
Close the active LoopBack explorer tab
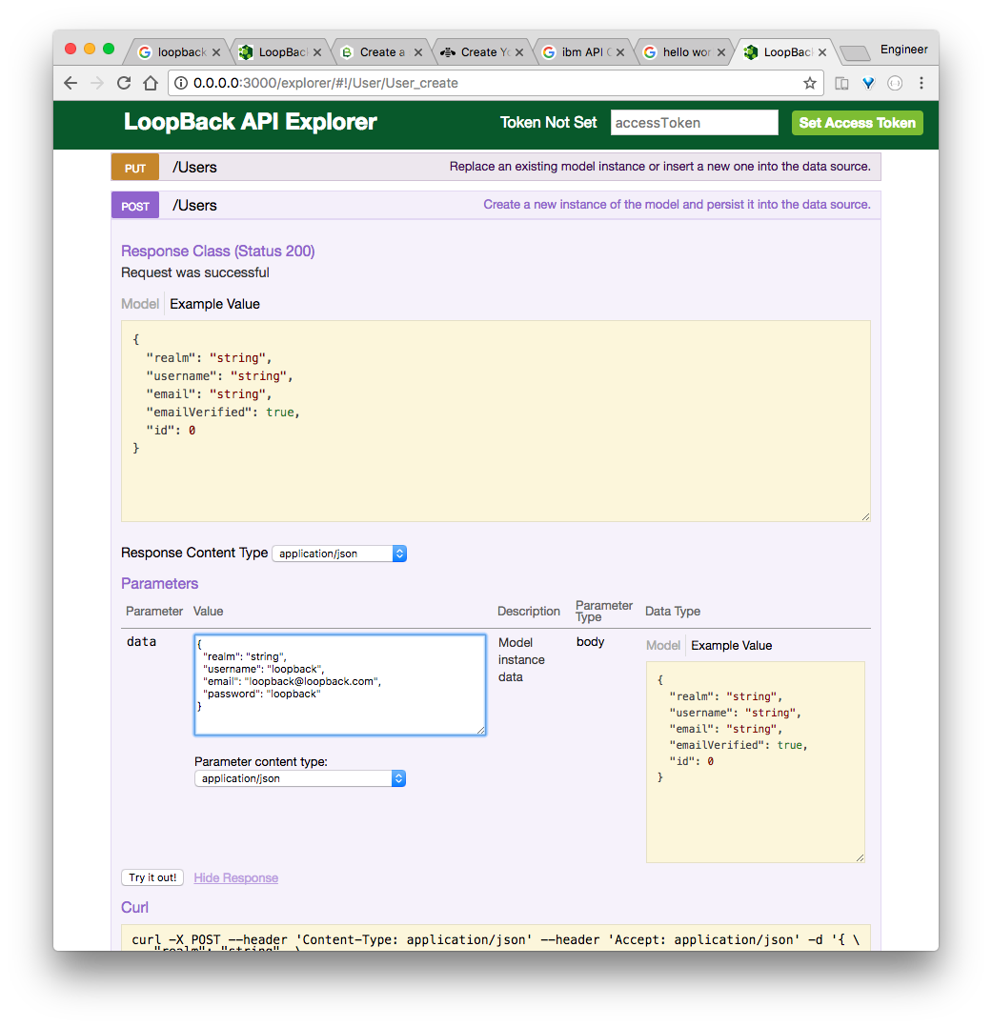tap(821, 52)
